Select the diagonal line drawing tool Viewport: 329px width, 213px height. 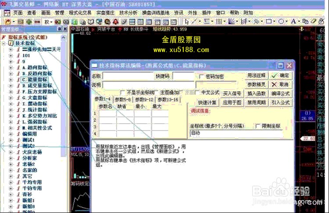[194, 22]
